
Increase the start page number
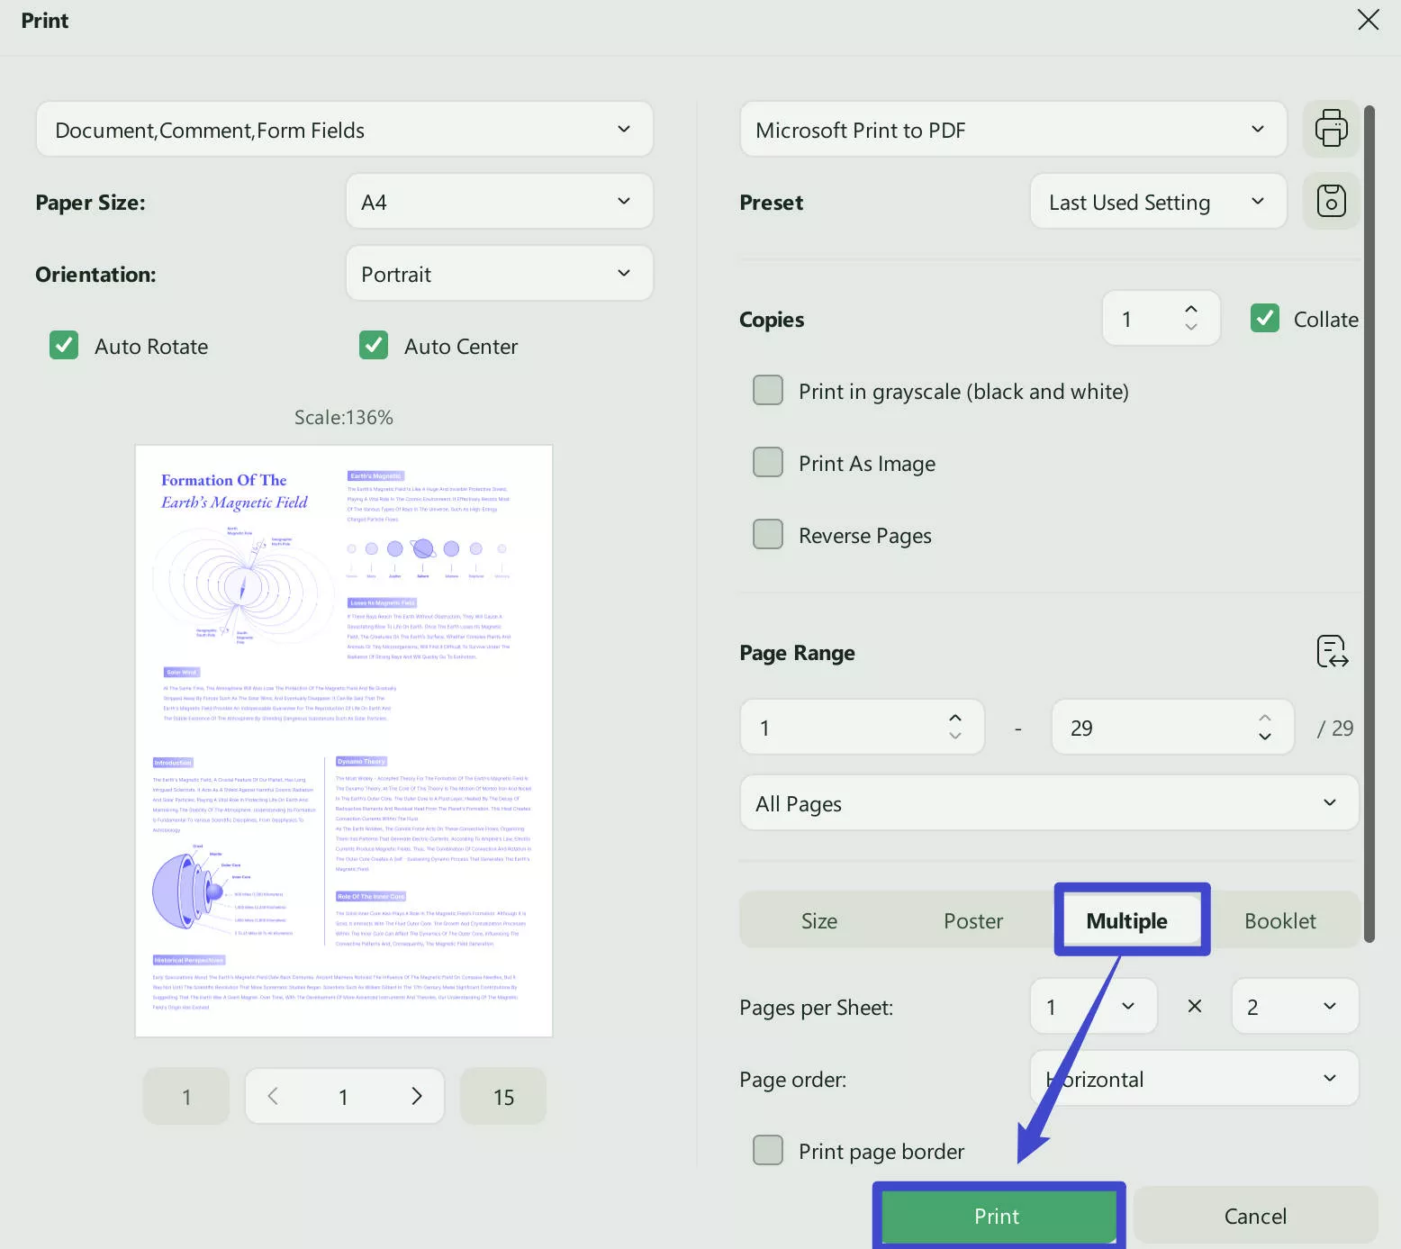(954, 718)
